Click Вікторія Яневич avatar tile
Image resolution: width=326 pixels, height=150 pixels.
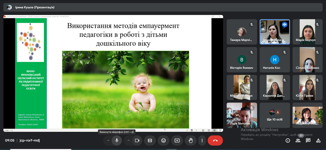click(x=242, y=60)
